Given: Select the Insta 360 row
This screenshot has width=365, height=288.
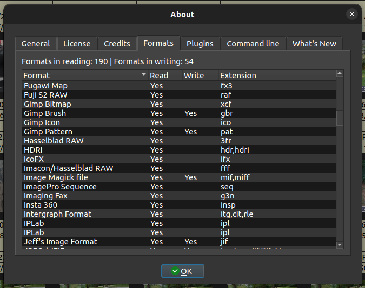Looking at the screenshot, I should click(x=179, y=205).
